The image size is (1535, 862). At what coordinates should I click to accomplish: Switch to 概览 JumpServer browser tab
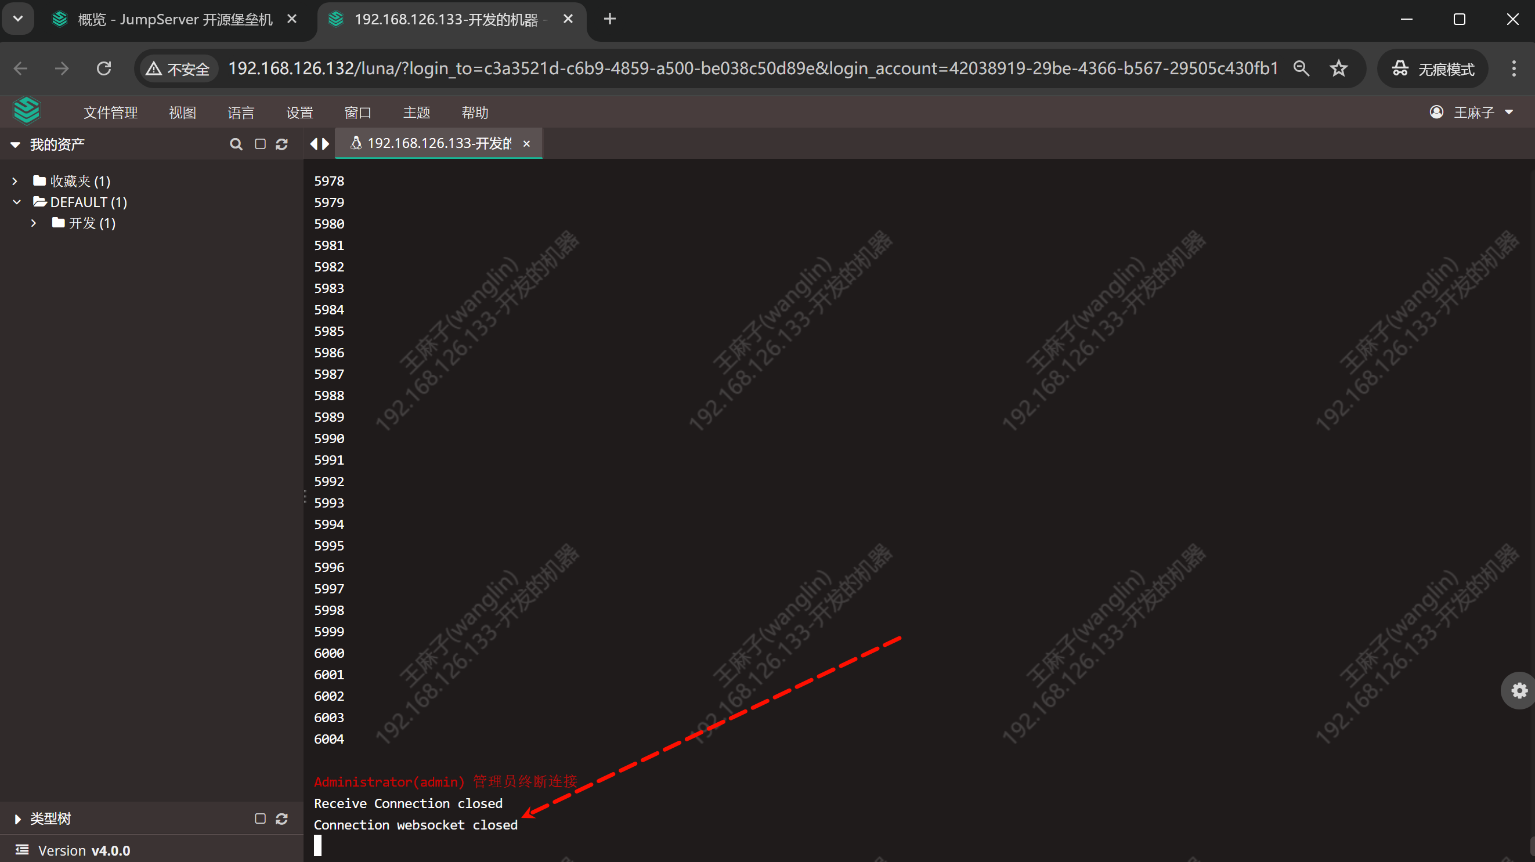(174, 20)
